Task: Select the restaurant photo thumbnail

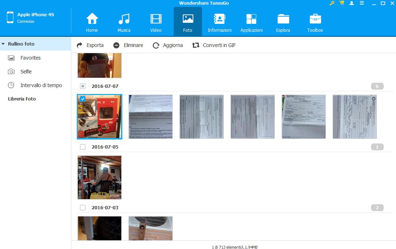Action: tap(100, 177)
